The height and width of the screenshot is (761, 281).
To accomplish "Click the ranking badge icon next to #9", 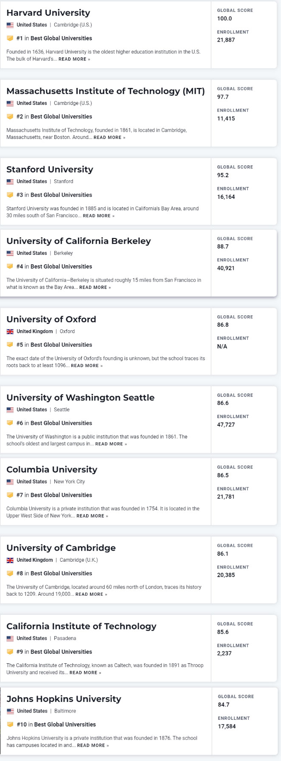I will pos(10,652).
